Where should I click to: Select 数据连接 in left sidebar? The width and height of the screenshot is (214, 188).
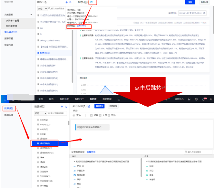(x=9, y=115)
